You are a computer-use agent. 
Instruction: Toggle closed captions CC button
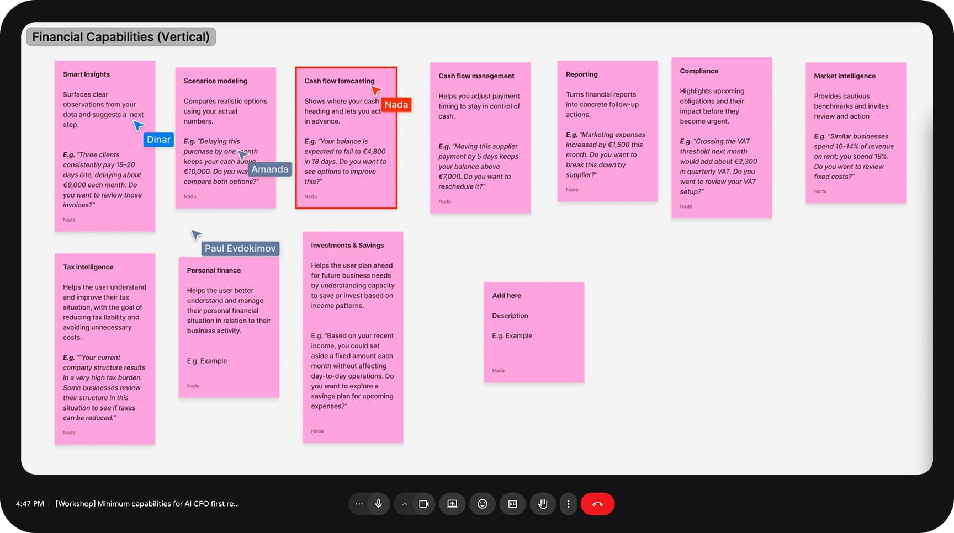pyautogui.click(x=513, y=504)
